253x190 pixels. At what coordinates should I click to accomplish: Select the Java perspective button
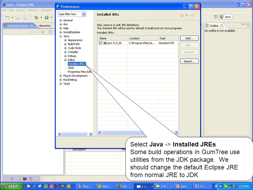[226, 17]
